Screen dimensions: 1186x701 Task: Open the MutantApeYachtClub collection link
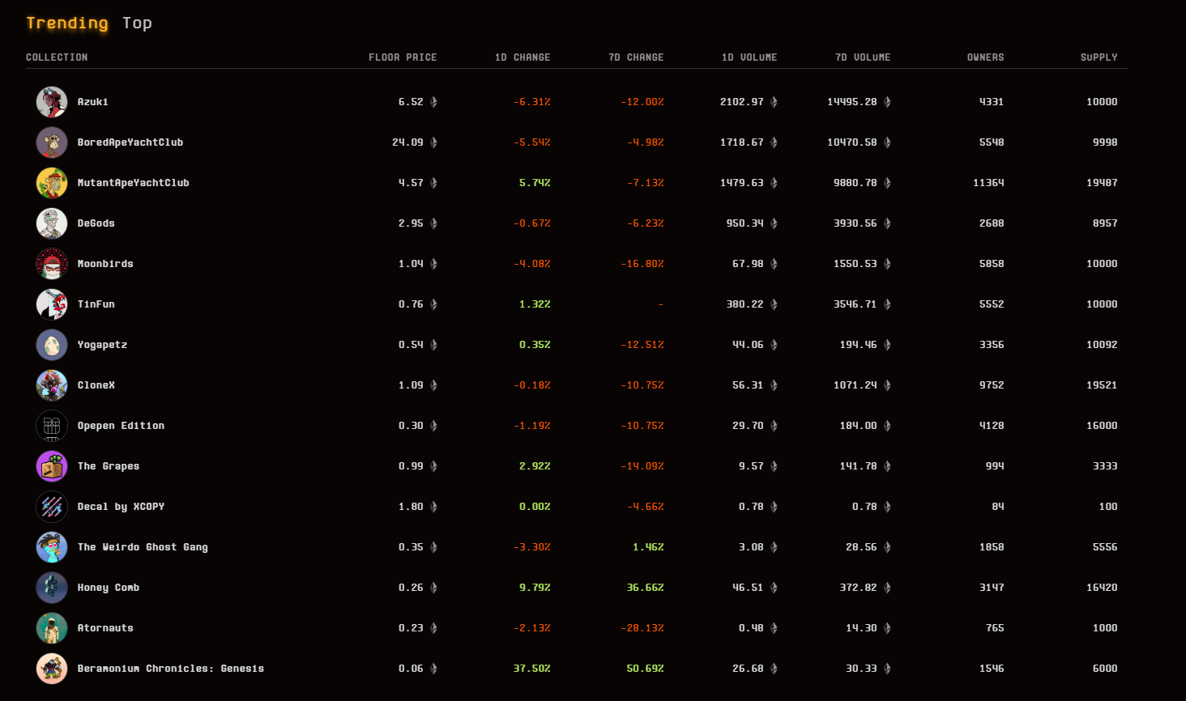pyautogui.click(x=134, y=183)
